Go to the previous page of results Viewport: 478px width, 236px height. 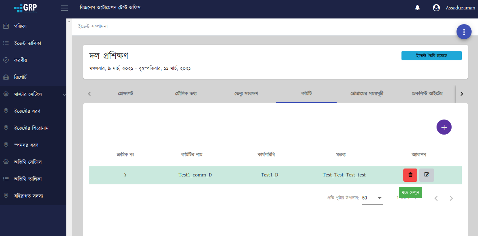(x=436, y=198)
